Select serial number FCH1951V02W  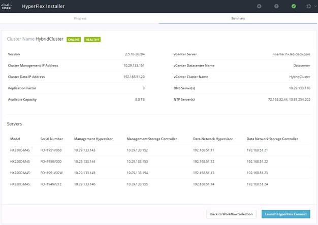point(51,173)
